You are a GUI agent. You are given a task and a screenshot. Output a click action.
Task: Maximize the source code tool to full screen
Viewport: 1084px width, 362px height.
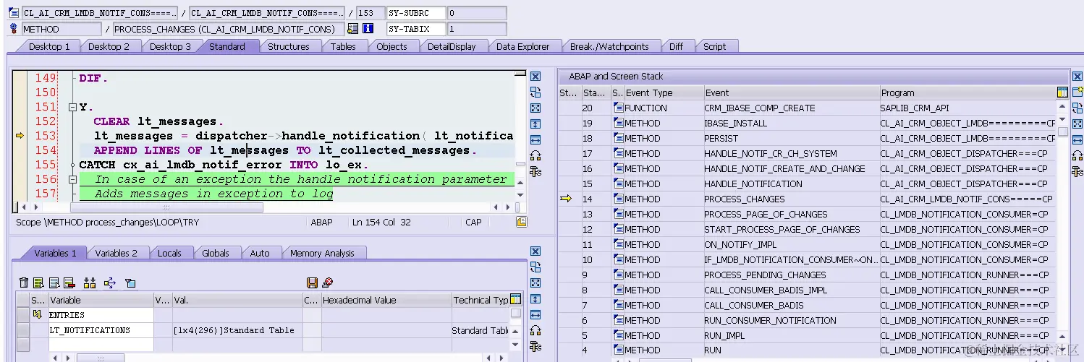click(x=535, y=108)
